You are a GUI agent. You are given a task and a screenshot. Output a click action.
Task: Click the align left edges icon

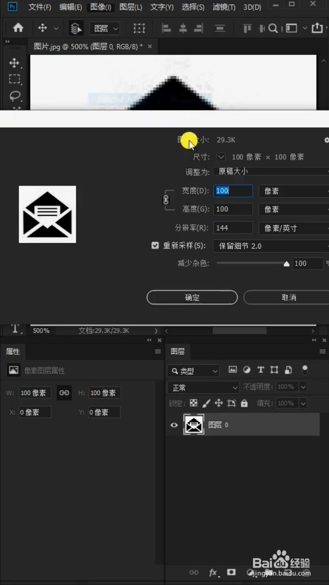pyautogui.click(x=167, y=28)
